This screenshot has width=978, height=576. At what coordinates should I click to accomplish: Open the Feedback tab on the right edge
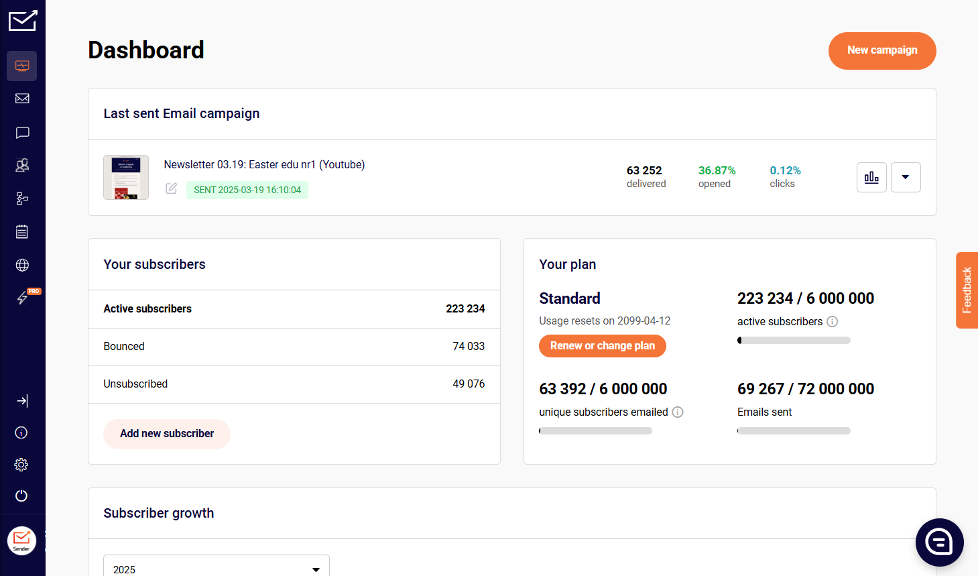(967, 290)
